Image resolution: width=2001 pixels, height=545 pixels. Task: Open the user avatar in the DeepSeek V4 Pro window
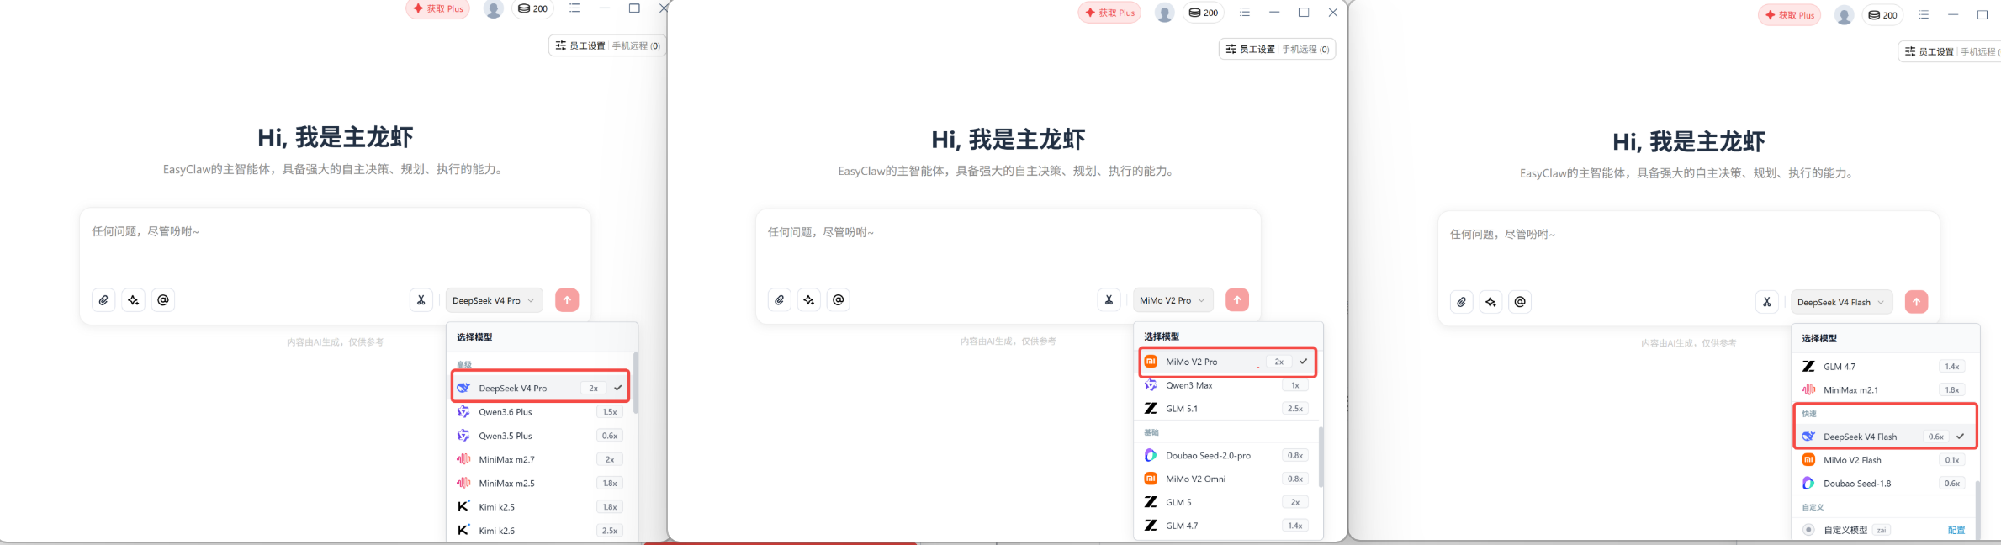click(x=494, y=9)
